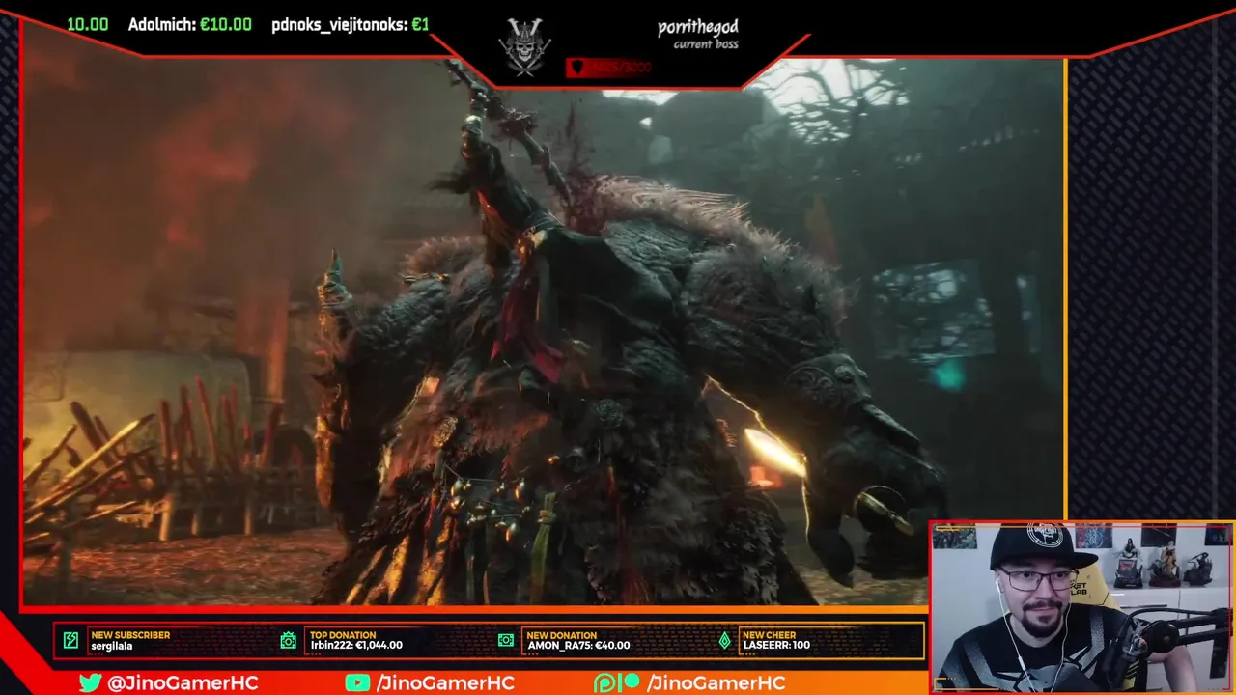1236x695 pixels.
Task: Click the 'current boss' label
Action: coord(706,44)
